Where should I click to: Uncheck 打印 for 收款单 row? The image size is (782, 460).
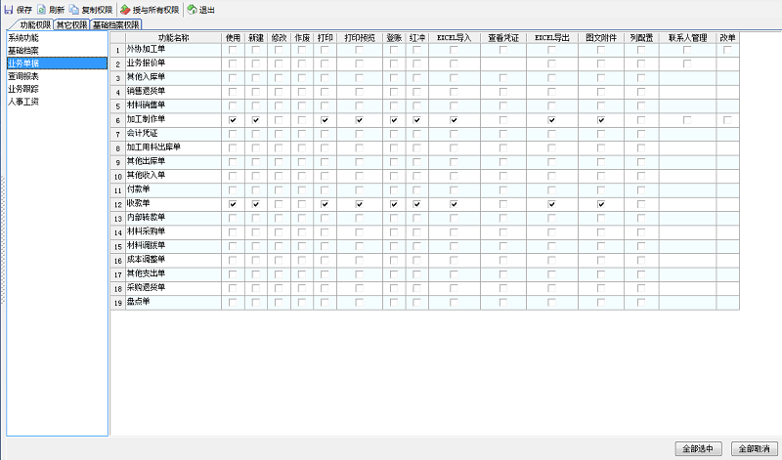tap(325, 204)
